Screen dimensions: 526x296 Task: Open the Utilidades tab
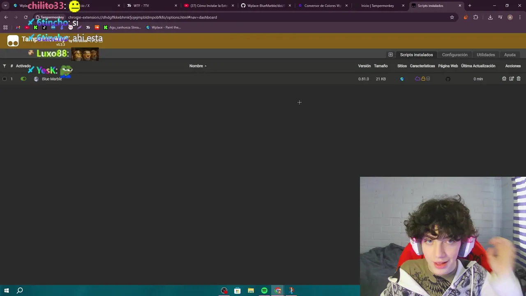(x=486, y=55)
